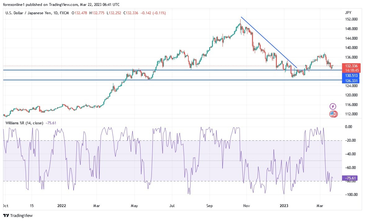The height and width of the screenshot is (221, 365).
Task: Select the Nov label on the time axis
Action: pyautogui.click(x=246, y=206)
